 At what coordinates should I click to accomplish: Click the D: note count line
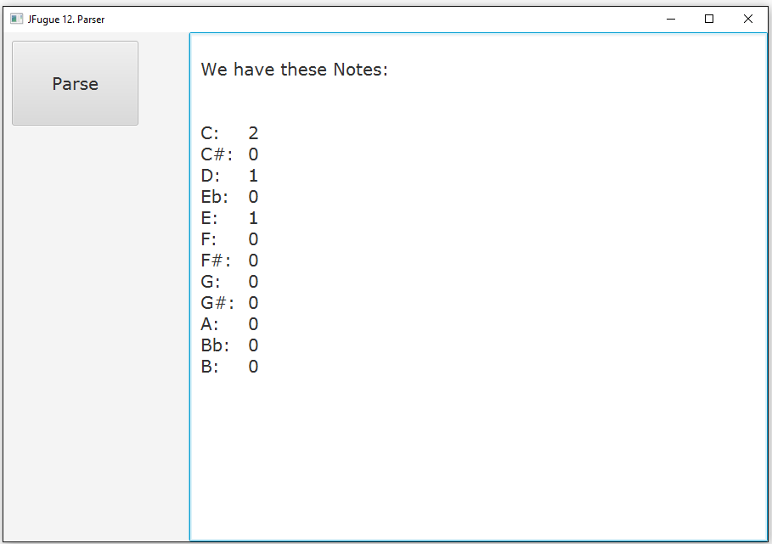(x=229, y=176)
